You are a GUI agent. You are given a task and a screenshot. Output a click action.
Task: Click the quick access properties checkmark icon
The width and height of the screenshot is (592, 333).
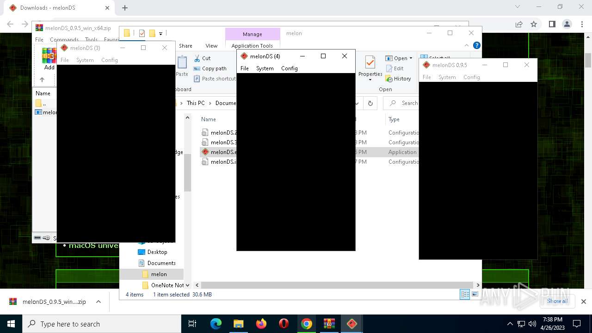(x=142, y=33)
